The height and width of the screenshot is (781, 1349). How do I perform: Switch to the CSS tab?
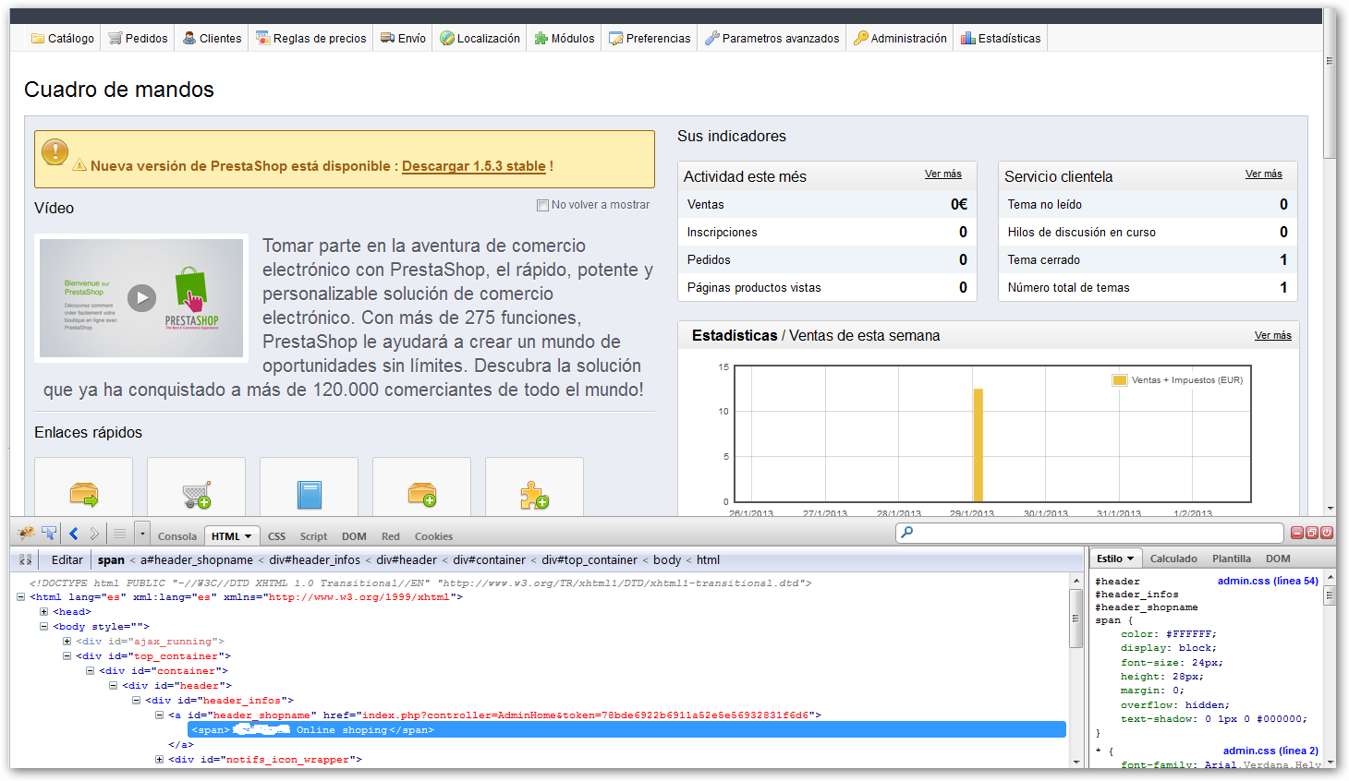(x=277, y=536)
